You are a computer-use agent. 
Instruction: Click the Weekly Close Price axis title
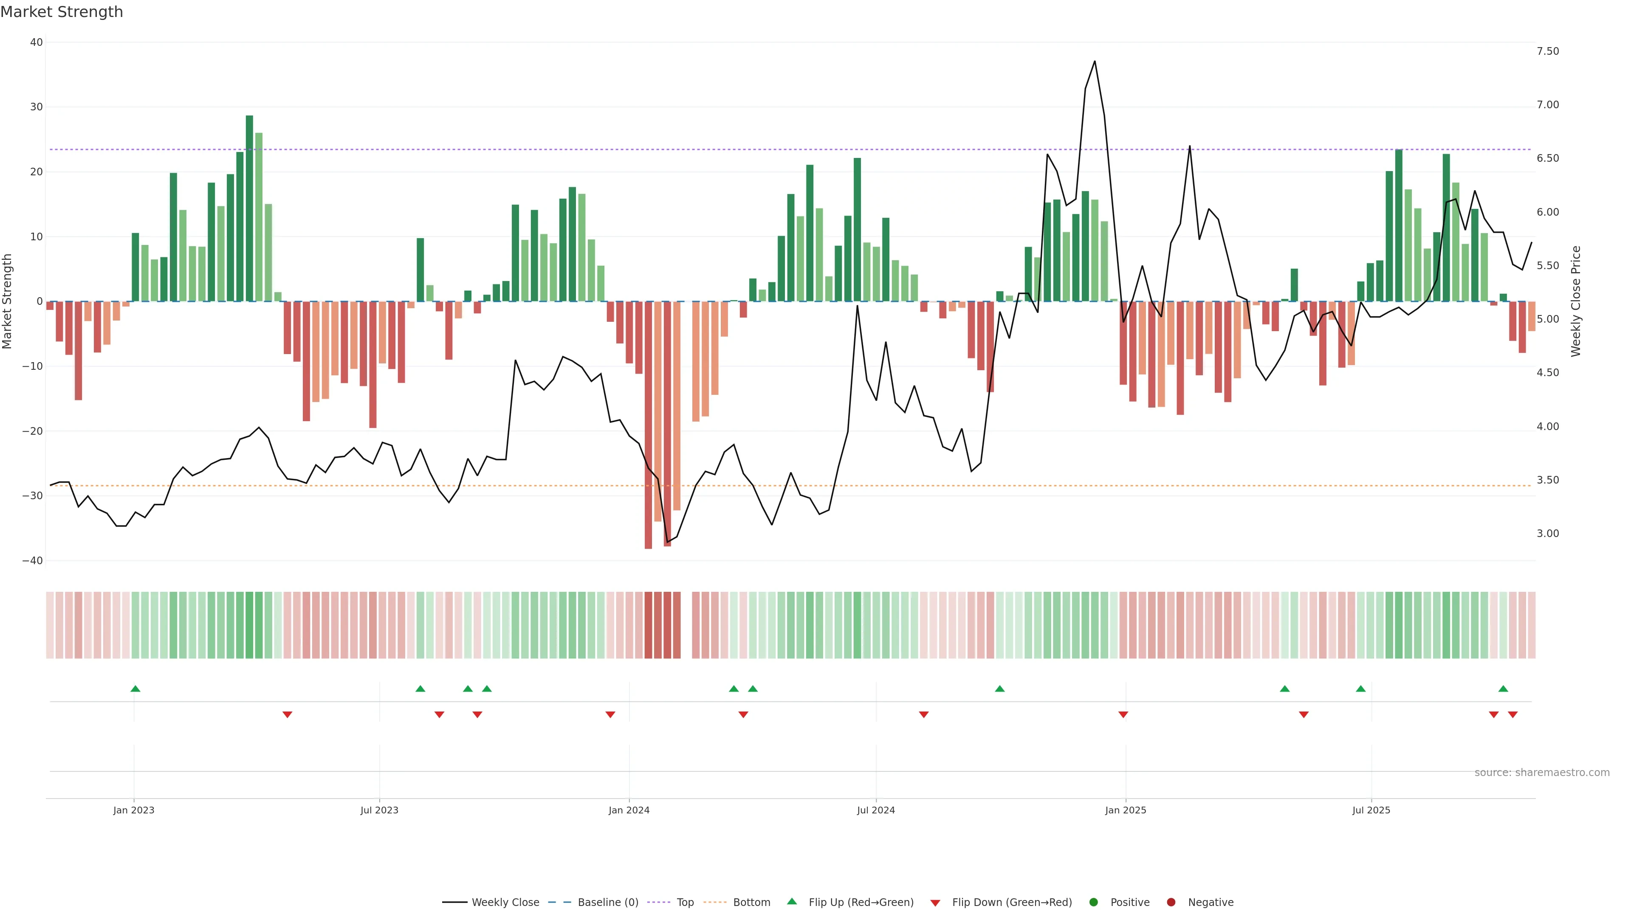pos(1576,301)
